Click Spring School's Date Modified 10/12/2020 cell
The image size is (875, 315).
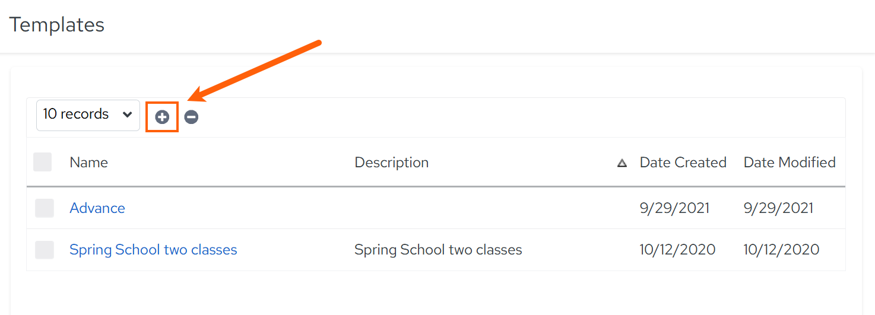click(x=781, y=250)
